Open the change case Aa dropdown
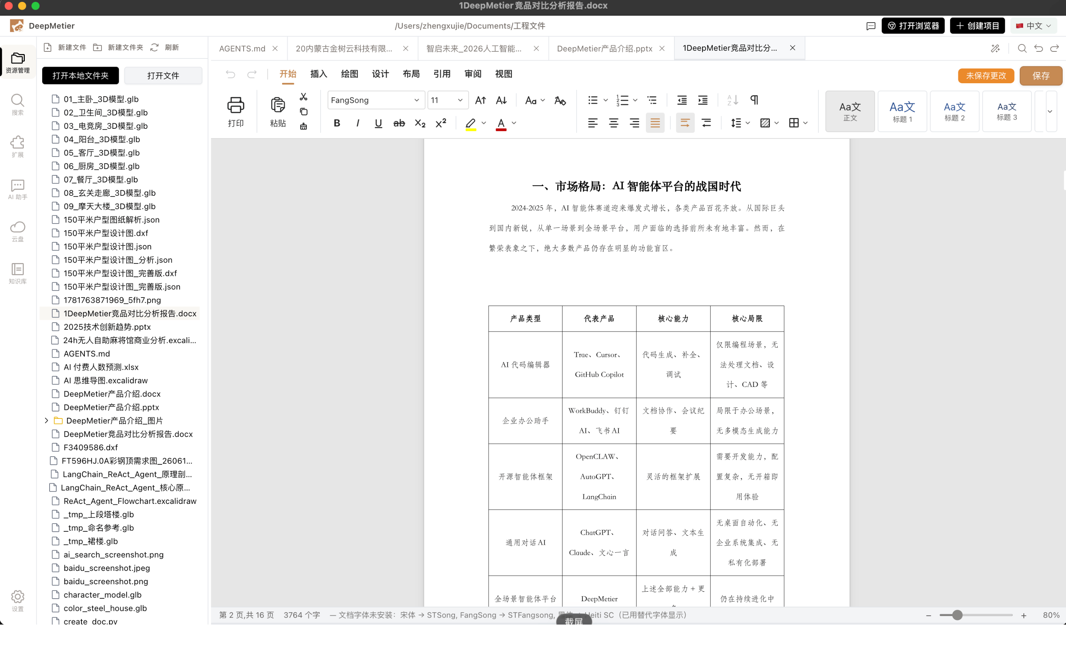1066x666 pixels. (x=535, y=100)
